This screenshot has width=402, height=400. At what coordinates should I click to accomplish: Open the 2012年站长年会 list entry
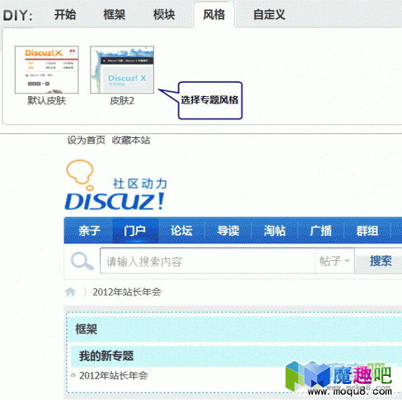click(114, 375)
